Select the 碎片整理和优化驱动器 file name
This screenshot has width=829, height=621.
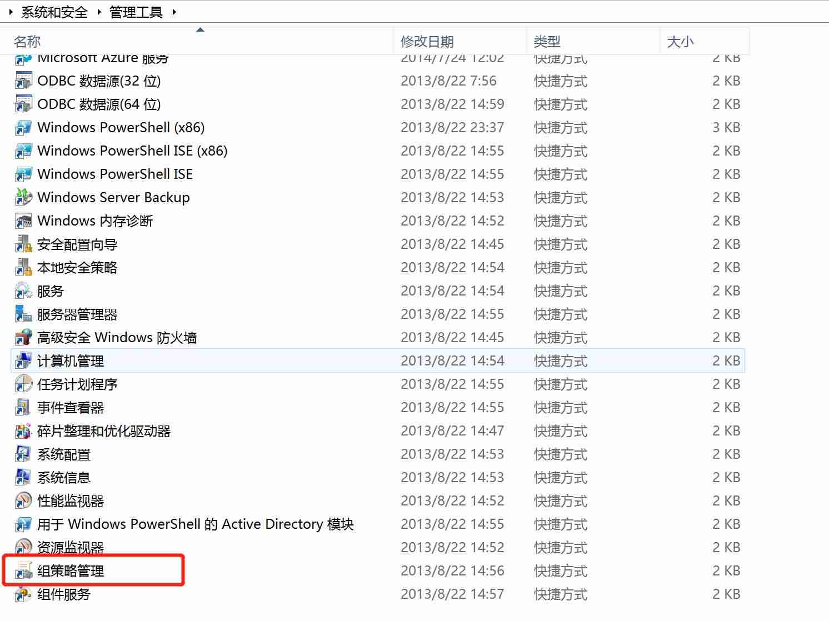104,431
